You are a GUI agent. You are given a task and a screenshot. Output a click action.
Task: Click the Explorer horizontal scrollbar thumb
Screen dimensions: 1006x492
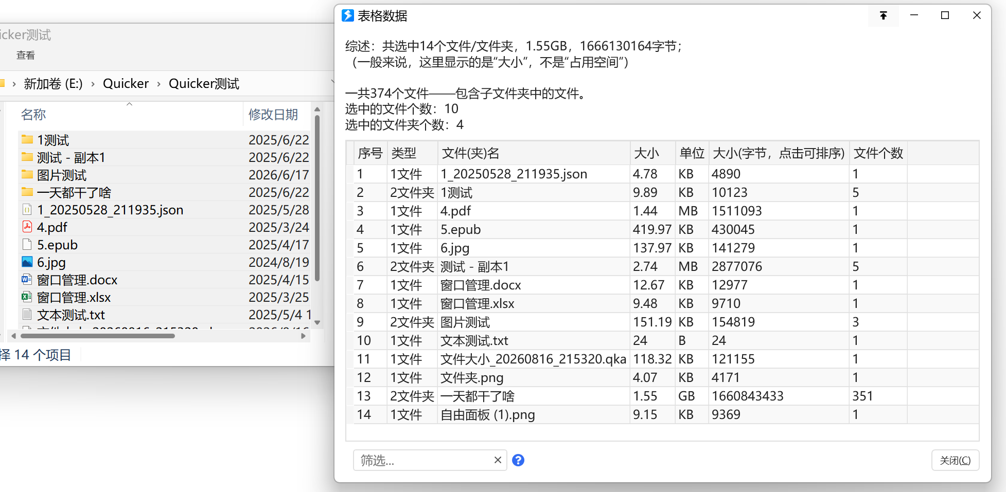(97, 336)
